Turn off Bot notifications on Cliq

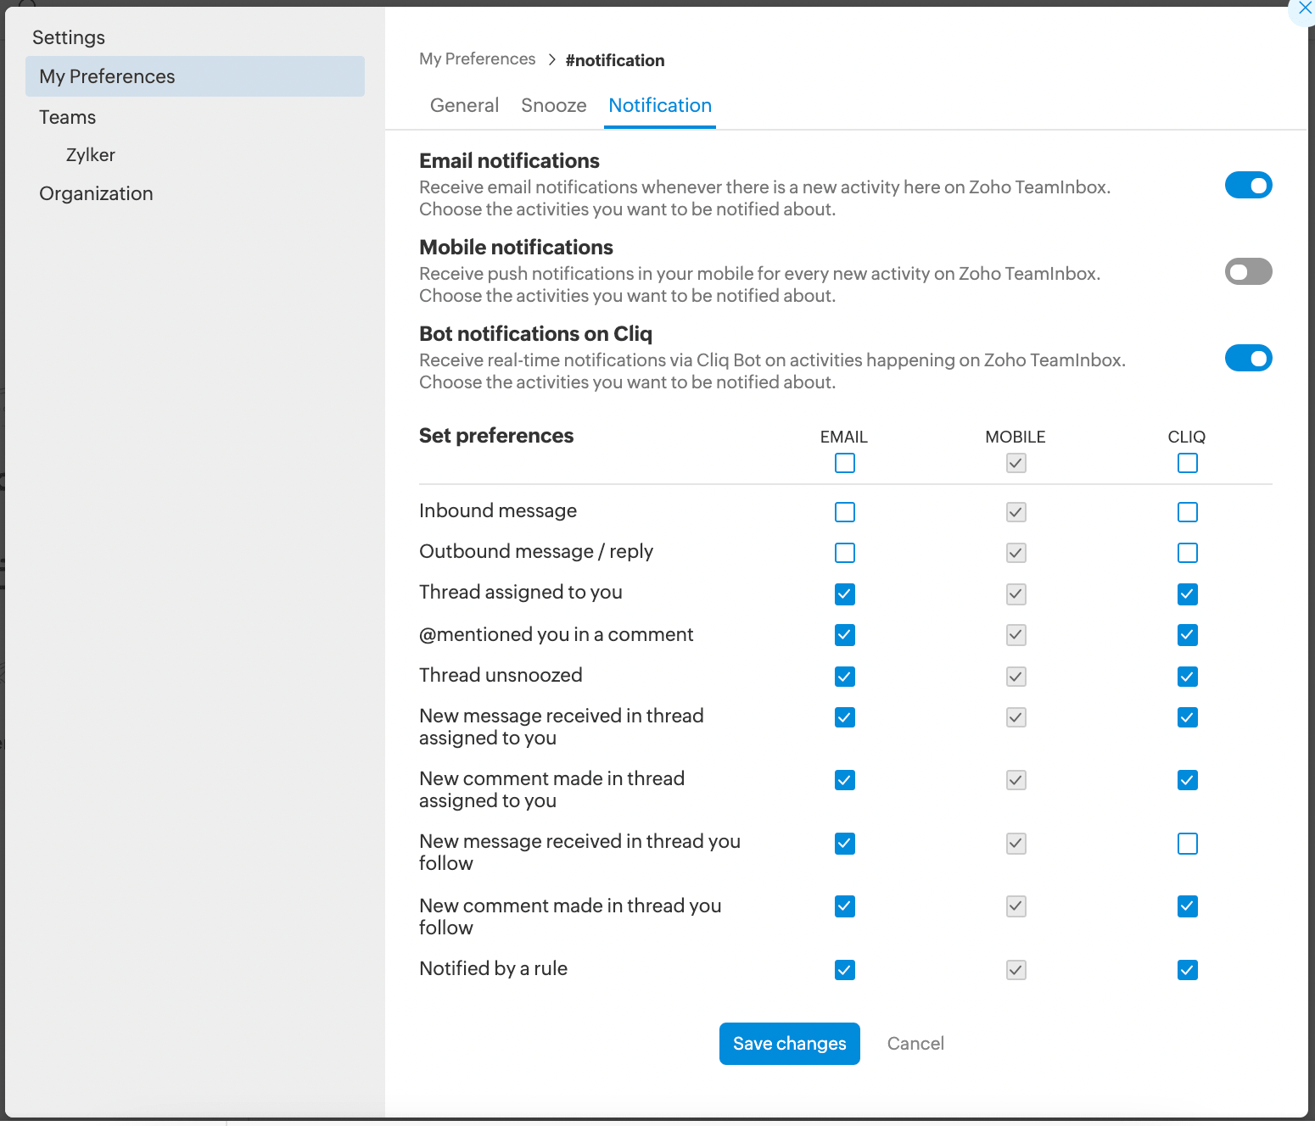[x=1248, y=358]
